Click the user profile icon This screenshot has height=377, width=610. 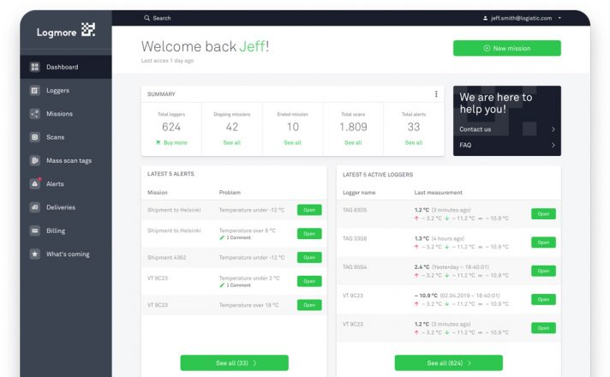(x=485, y=18)
